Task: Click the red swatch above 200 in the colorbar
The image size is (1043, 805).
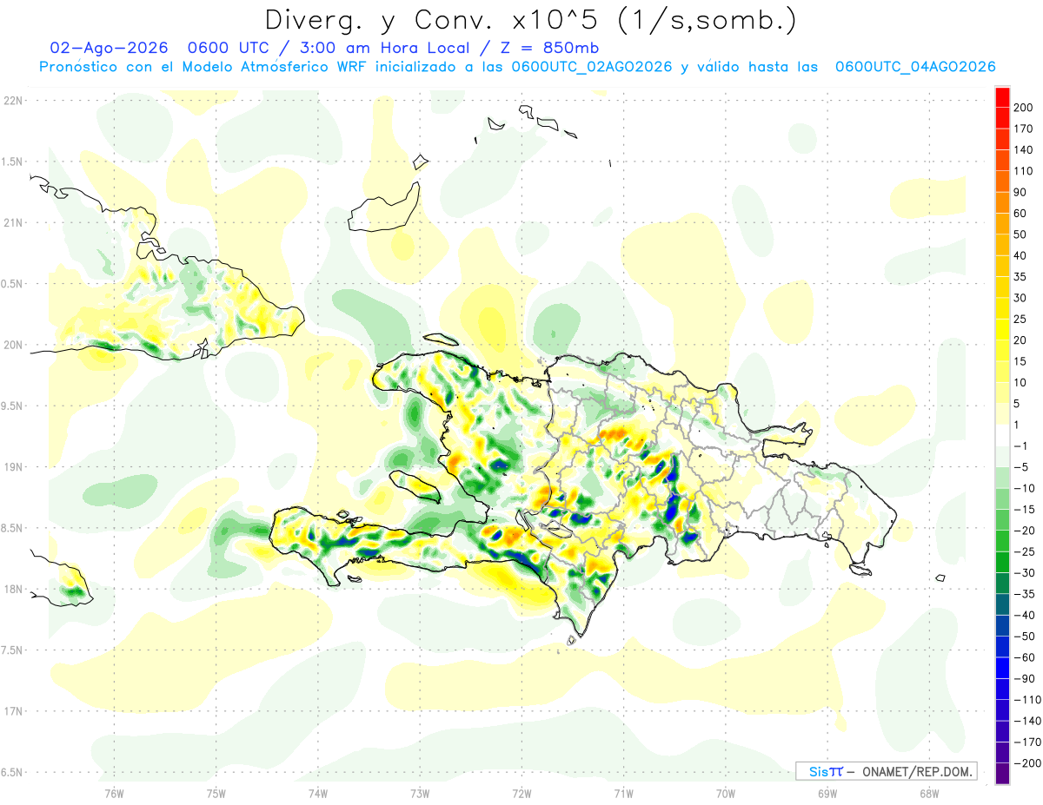Action: coord(1002,96)
